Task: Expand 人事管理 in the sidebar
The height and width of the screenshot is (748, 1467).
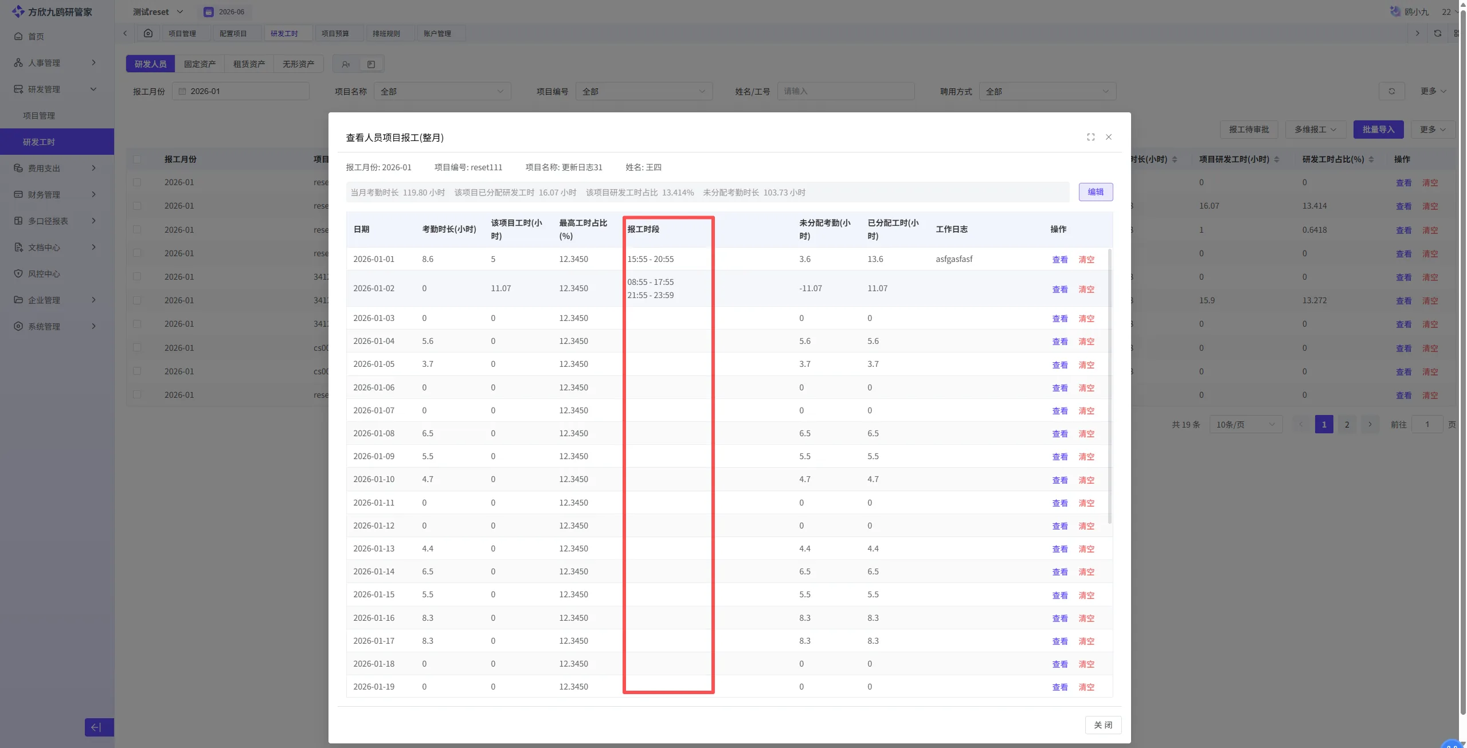Action: 57,62
